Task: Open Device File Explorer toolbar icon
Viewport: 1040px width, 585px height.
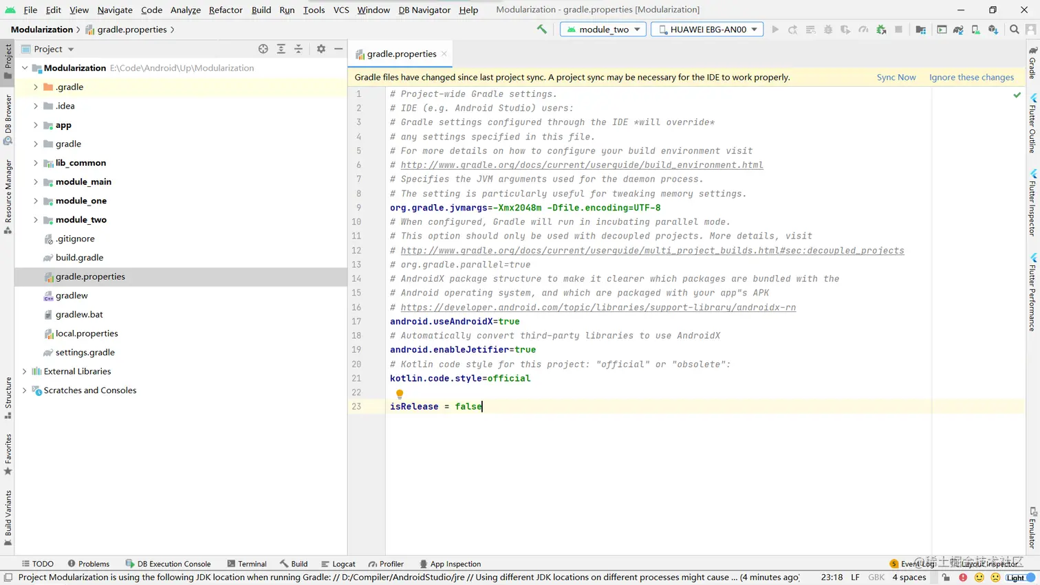Action: click(x=920, y=30)
